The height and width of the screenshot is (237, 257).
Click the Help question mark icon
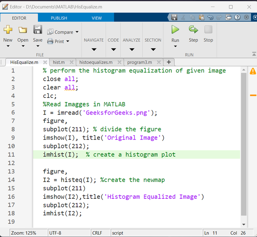pos(238,18)
